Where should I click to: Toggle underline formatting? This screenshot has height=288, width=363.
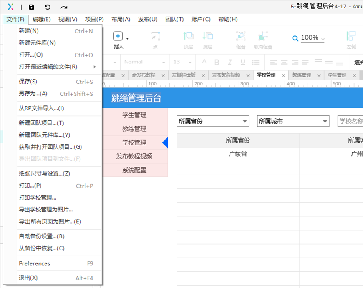243,62
